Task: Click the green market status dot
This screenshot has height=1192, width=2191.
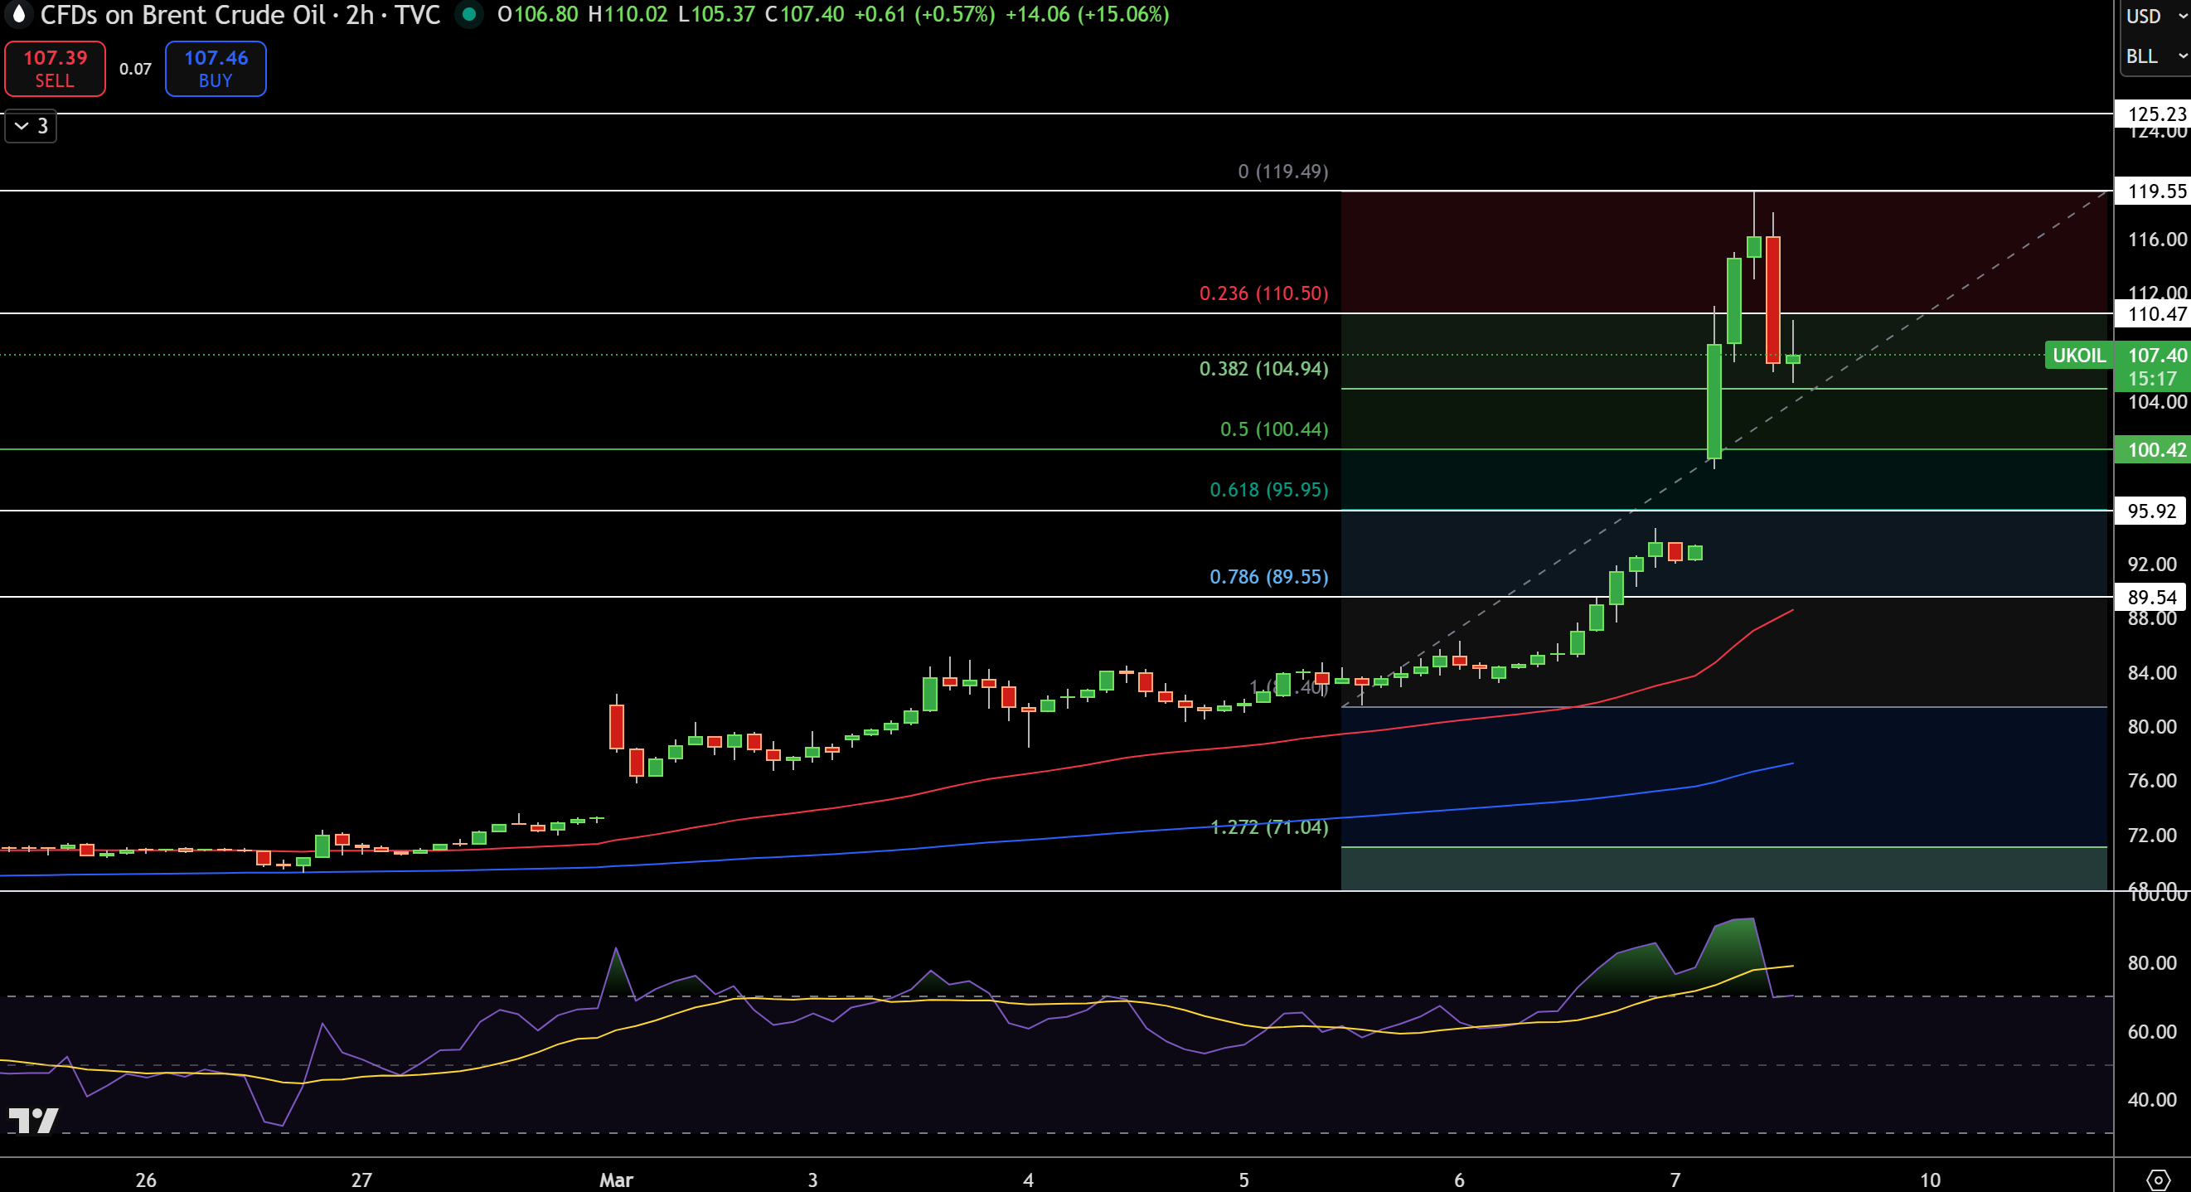Action: point(468,14)
